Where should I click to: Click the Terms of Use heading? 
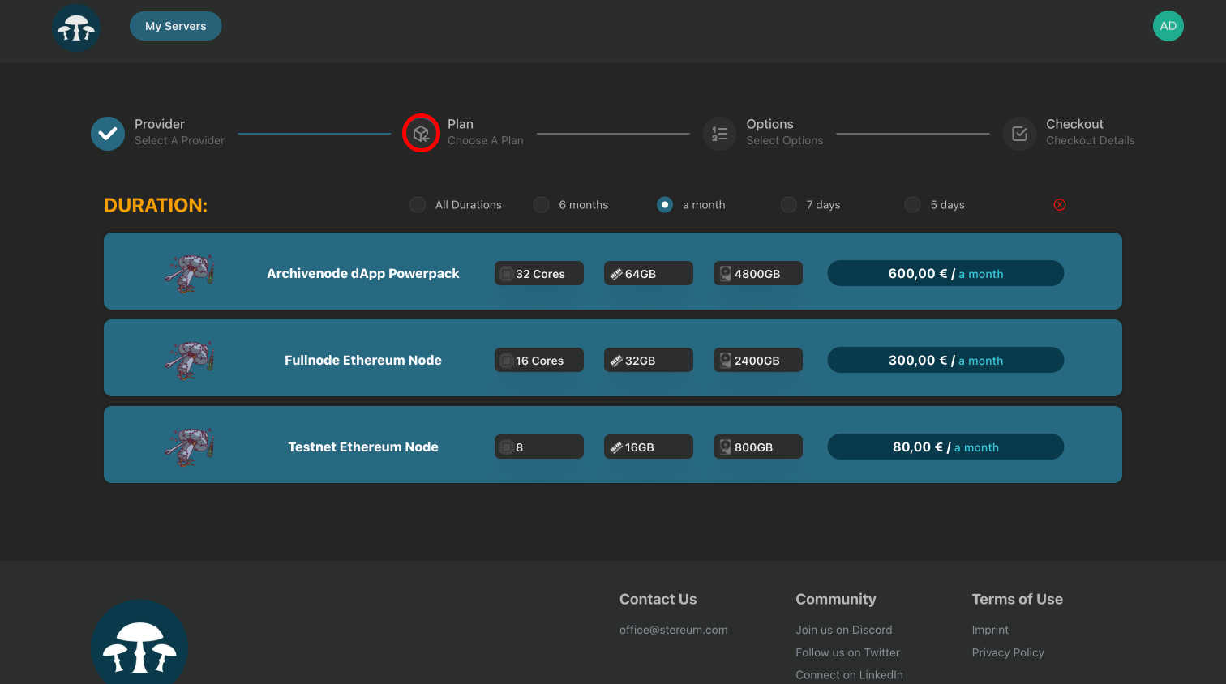tap(1018, 599)
